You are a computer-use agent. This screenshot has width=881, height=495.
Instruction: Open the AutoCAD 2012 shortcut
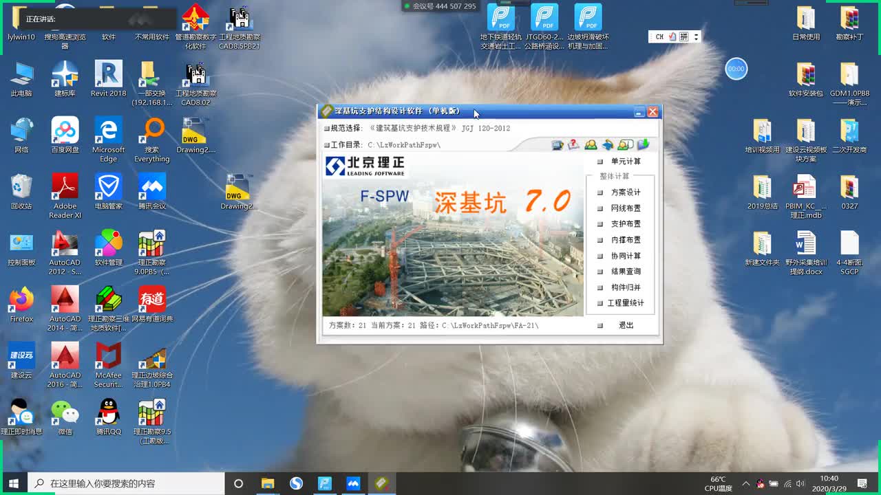[x=65, y=252]
